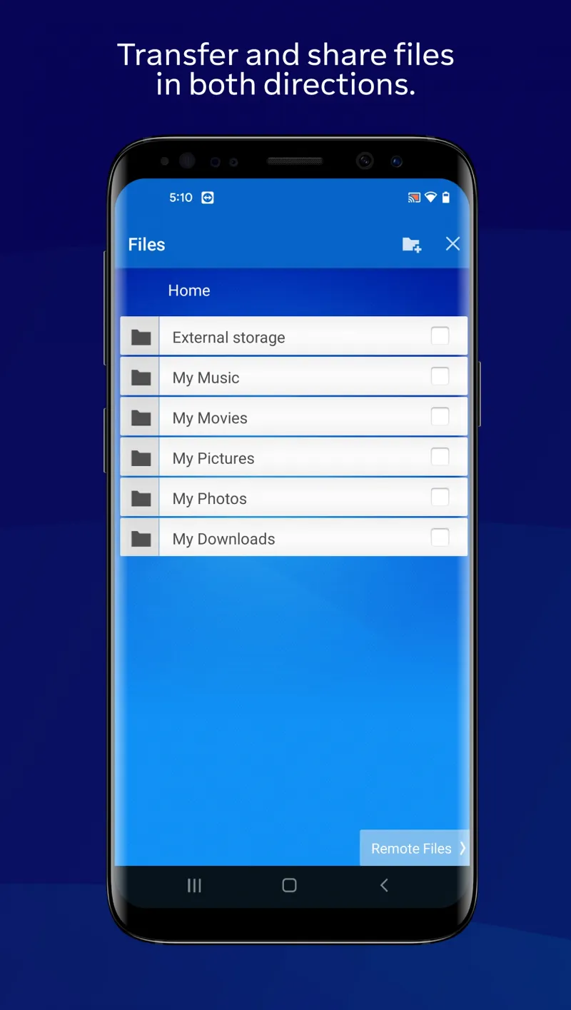Check the My Music checkbox
571x1010 pixels.
(x=440, y=376)
